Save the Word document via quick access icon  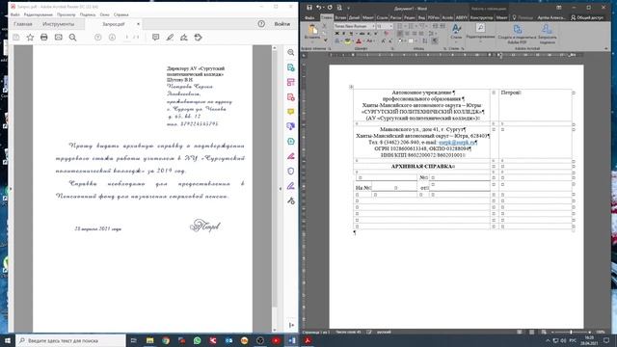[309, 8]
